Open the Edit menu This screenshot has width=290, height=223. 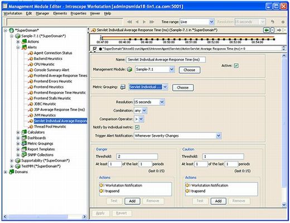click(29, 13)
